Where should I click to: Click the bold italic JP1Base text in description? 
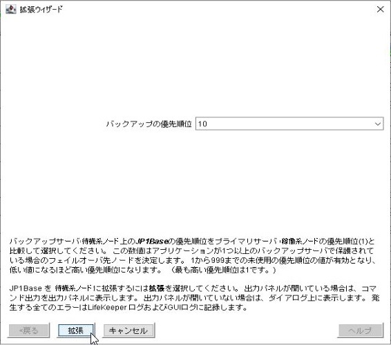(152, 241)
